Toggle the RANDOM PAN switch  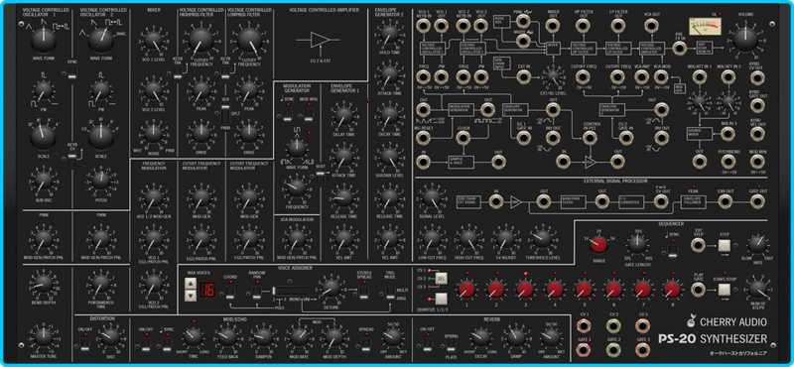[x=256, y=292]
